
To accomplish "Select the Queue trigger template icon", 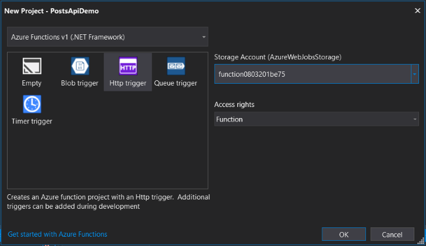I will [176, 66].
